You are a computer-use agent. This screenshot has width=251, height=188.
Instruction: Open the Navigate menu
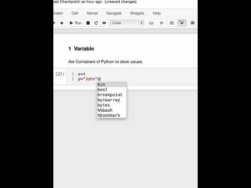coord(114,13)
